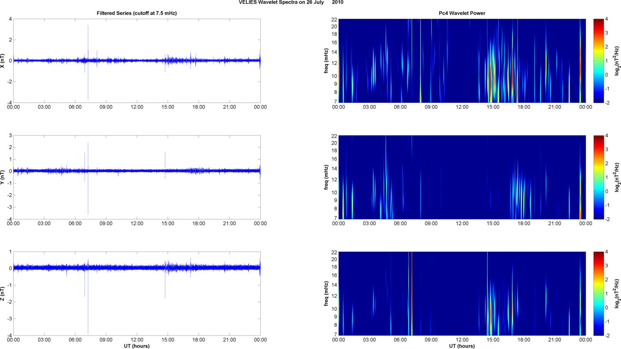Click the 'Z (nT)' axis label
The width and height of the screenshot is (621, 349).
pos(3,294)
